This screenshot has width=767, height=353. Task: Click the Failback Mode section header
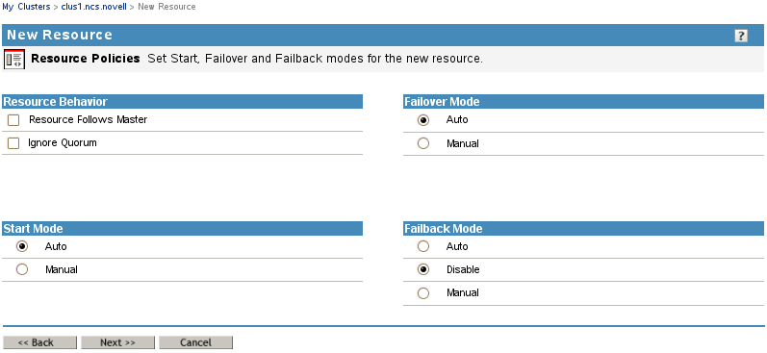point(583,229)
